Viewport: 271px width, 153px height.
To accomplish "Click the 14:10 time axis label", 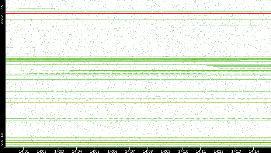I will click(183, 151).
